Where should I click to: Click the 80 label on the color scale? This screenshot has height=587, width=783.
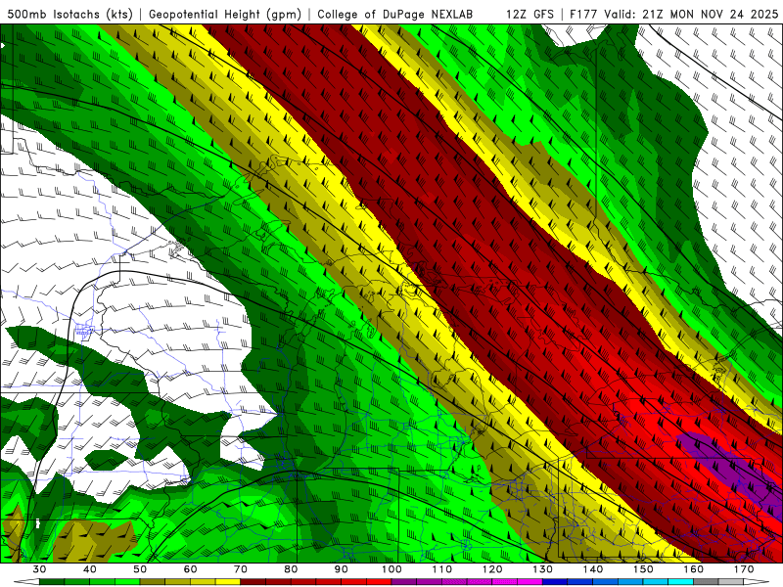click(291, 569)
